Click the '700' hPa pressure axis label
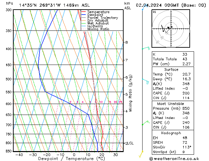Image resolution: width=209 pixels, height=161 pixels. 9,125
